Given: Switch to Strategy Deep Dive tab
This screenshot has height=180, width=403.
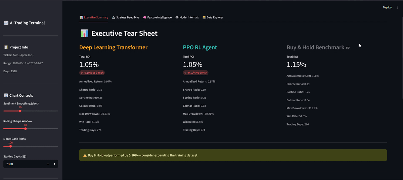Looking at the screenshot, I should (x=126, y=17).
